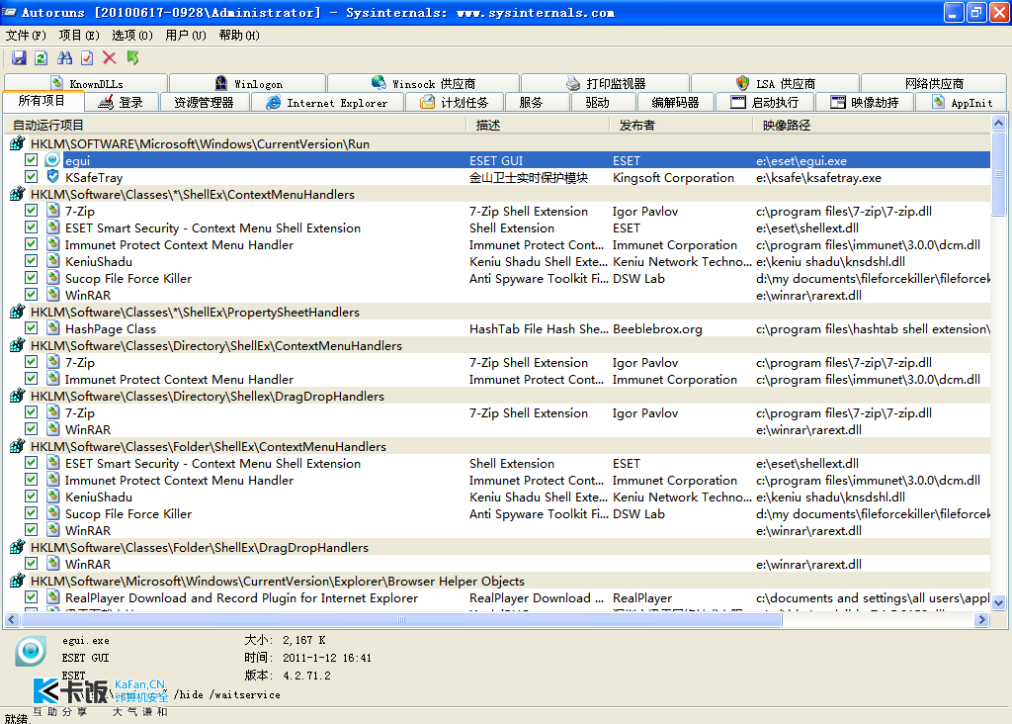Viewport: 1012px width, 724px height.
Task: Open the 文件(F) menu
Action: tap(26, 35)
